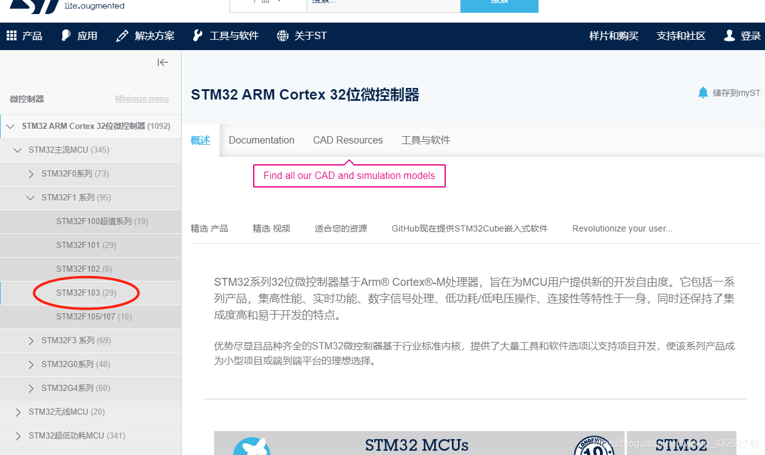765x455 pixels.
Task: Expand the STM32无线MCU node
Action: pos(18,412)
